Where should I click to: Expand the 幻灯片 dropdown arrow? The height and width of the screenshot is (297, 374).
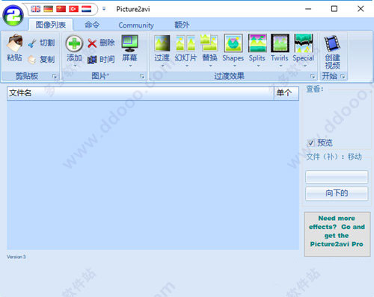[187, 66]
